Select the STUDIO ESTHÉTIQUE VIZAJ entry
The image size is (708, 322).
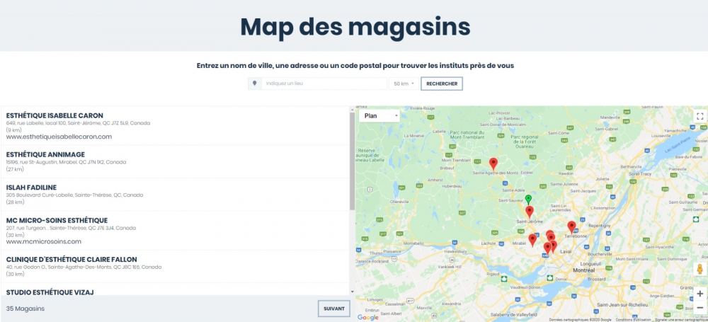(x=176, y=289)
